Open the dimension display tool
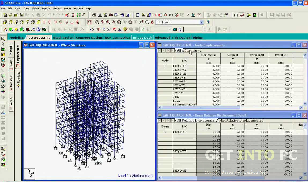Screen dimensions: 308x182 171,15
